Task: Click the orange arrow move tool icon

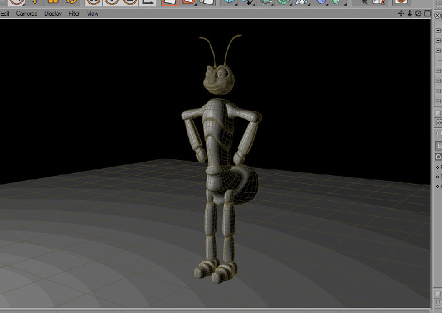Action: (35, 3)
